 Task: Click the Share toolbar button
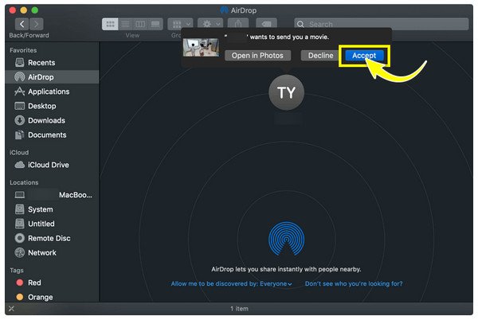pos(238,23)
